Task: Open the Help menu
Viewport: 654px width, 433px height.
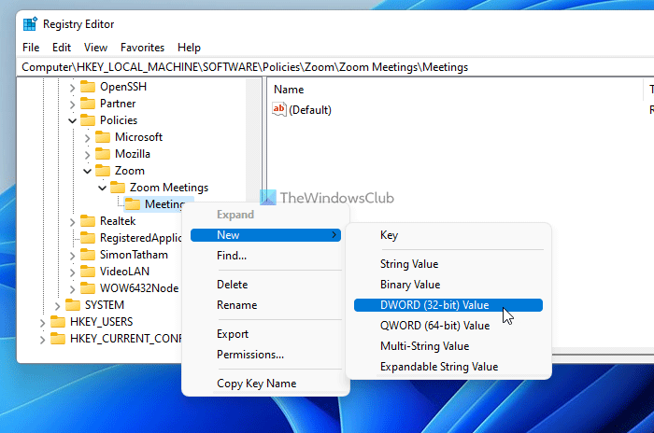Action: tap(189, 48)
